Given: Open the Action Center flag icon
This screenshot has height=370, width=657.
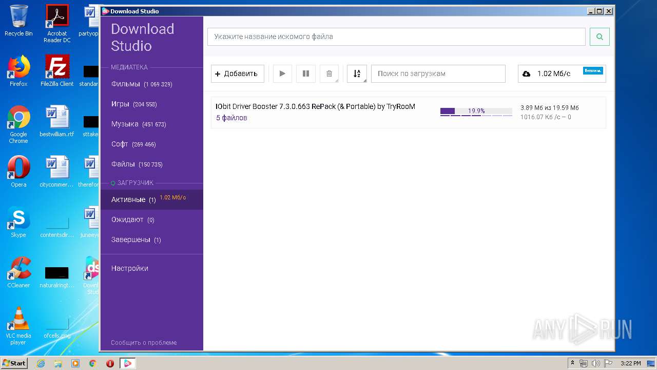Looking at the screenshot, I should click(607, 363).
